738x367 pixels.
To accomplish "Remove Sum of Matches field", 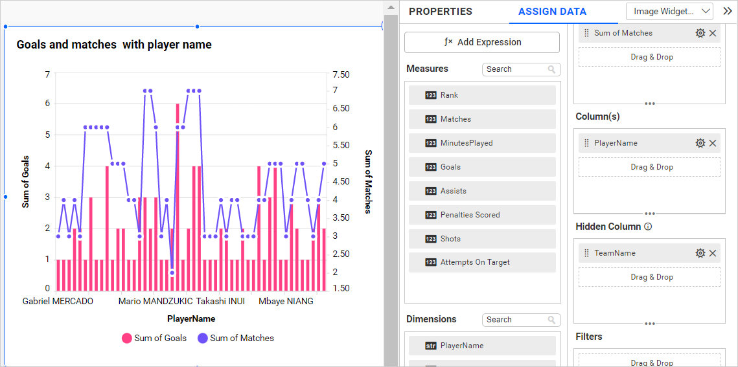I will [x=713, y=33].
